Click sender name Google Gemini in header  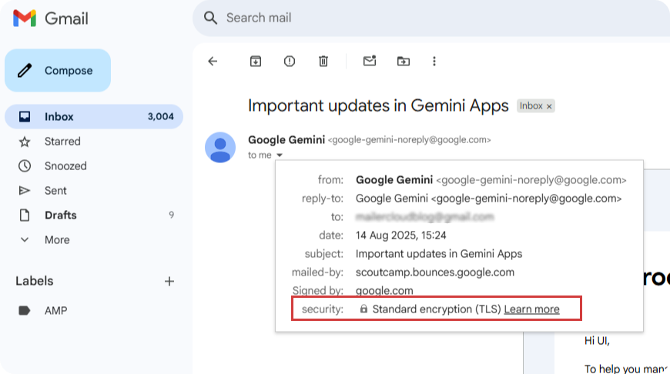coord(286,140)
